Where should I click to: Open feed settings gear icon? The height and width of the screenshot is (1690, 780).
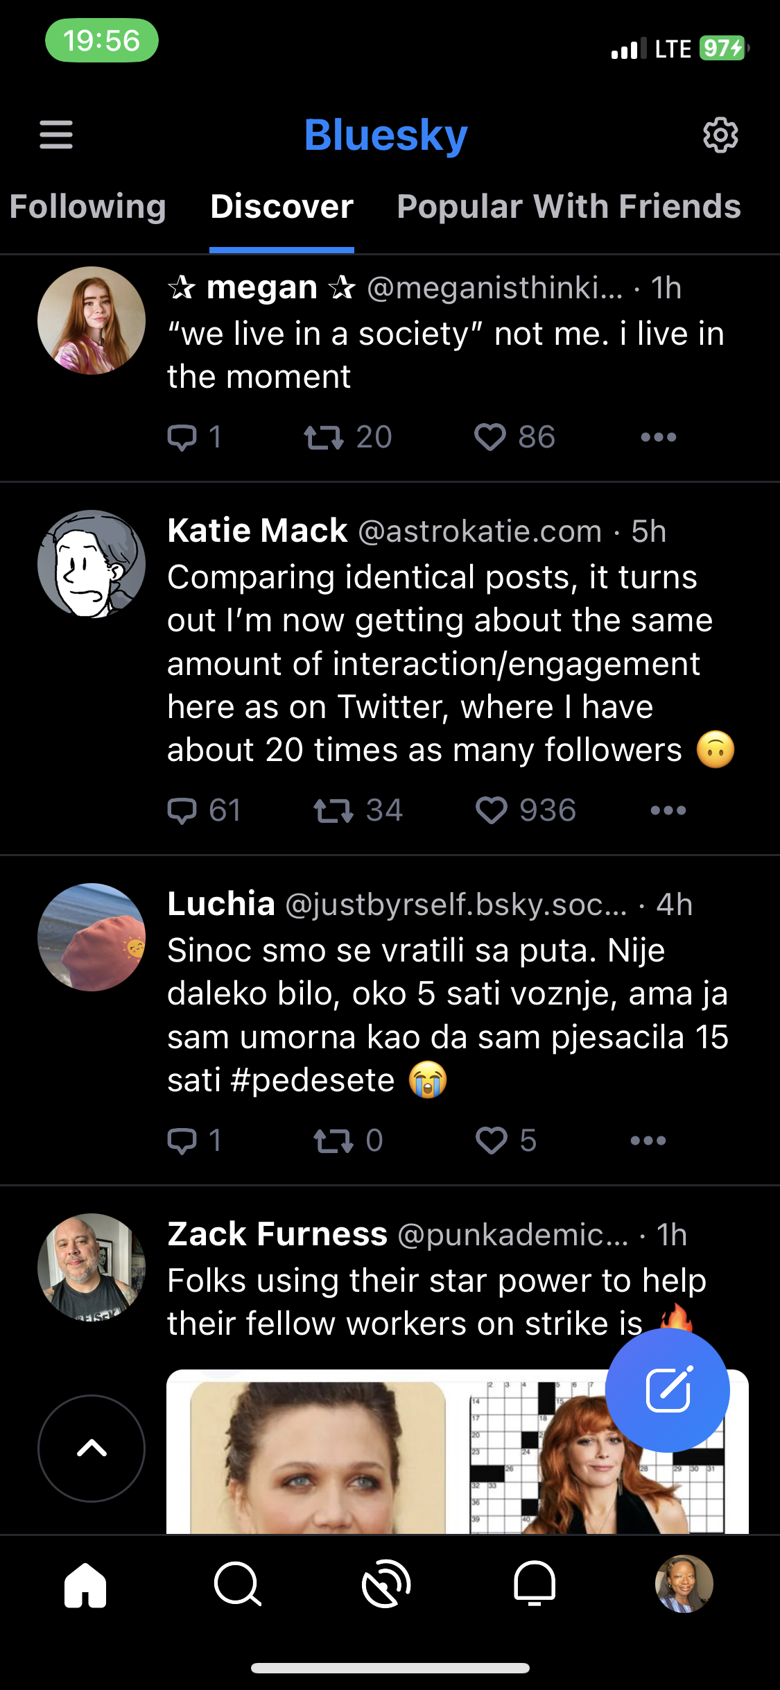720,135
